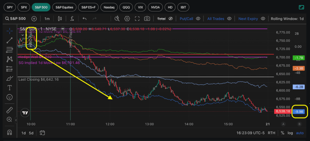Open the fx indicators menu
The height and width of the screenshot is (141, 310).
pos(72,19)
